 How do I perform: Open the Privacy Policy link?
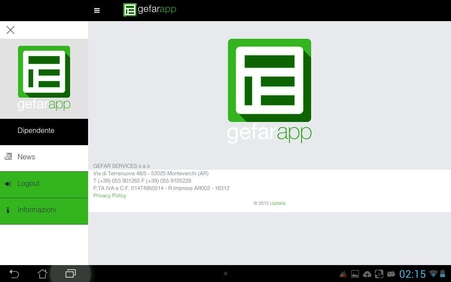click(110, 196)
